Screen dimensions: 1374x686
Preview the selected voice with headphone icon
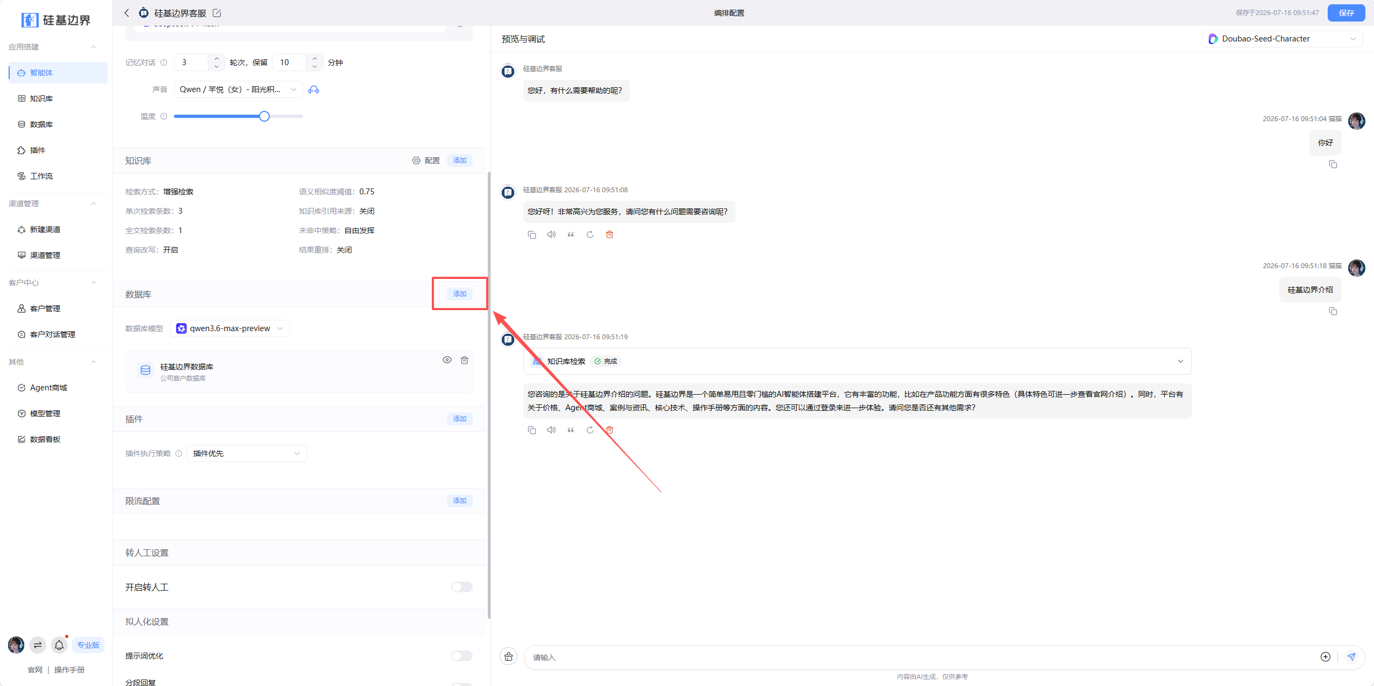point(314,90)
